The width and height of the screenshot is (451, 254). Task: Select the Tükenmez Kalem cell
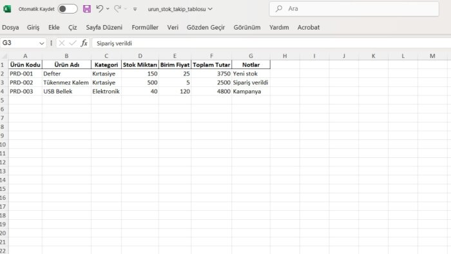point(67,83)
